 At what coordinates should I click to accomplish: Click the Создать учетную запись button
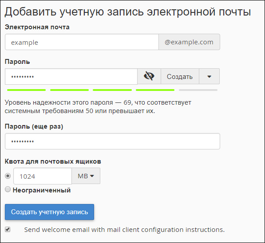(x=49, y=212)
